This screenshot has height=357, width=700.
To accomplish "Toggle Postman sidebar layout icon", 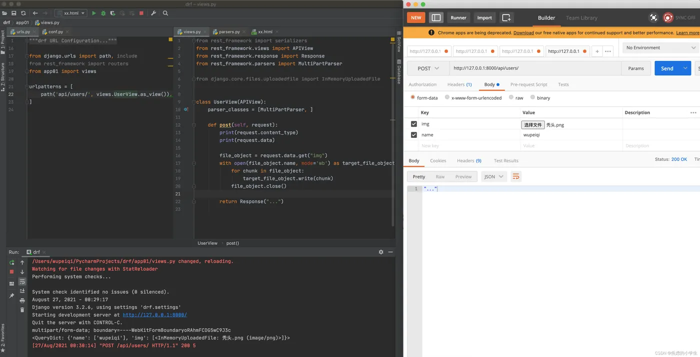I will click(x=436, y=17).
